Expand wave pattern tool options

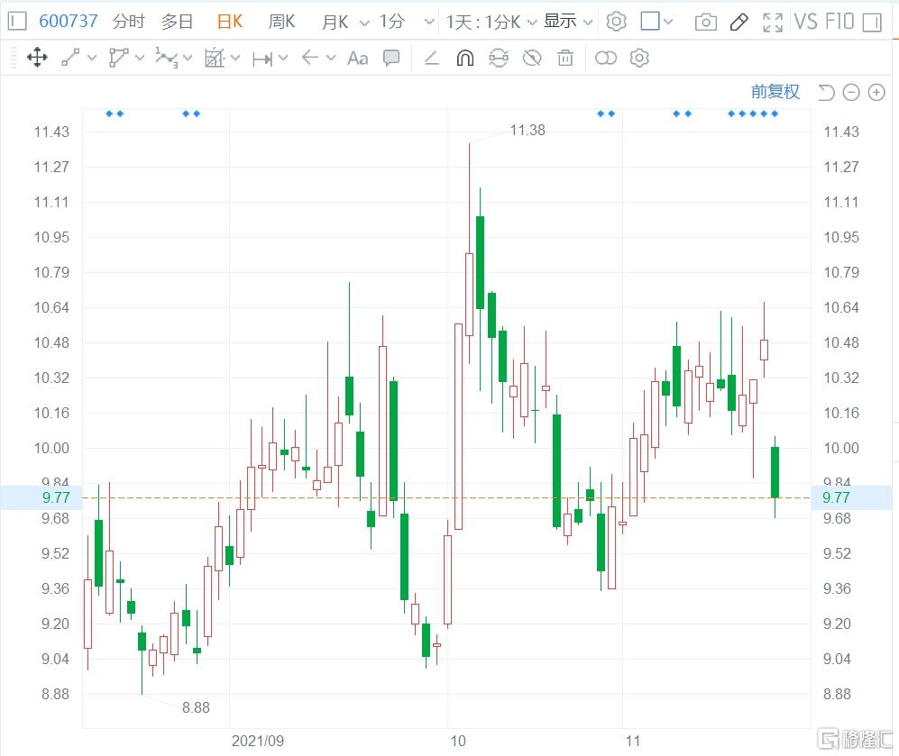pos(188,58)
